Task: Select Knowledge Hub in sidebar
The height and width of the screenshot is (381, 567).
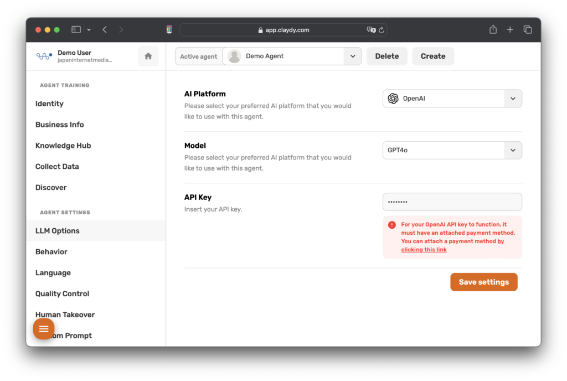Action: point(63,146)
